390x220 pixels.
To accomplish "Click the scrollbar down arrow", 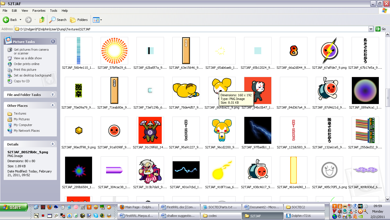I will pos(387,199).
